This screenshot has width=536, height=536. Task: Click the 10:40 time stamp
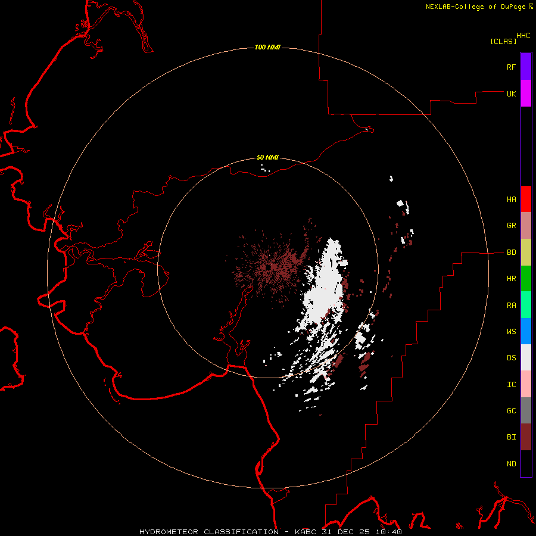click(x=389, y=532)
